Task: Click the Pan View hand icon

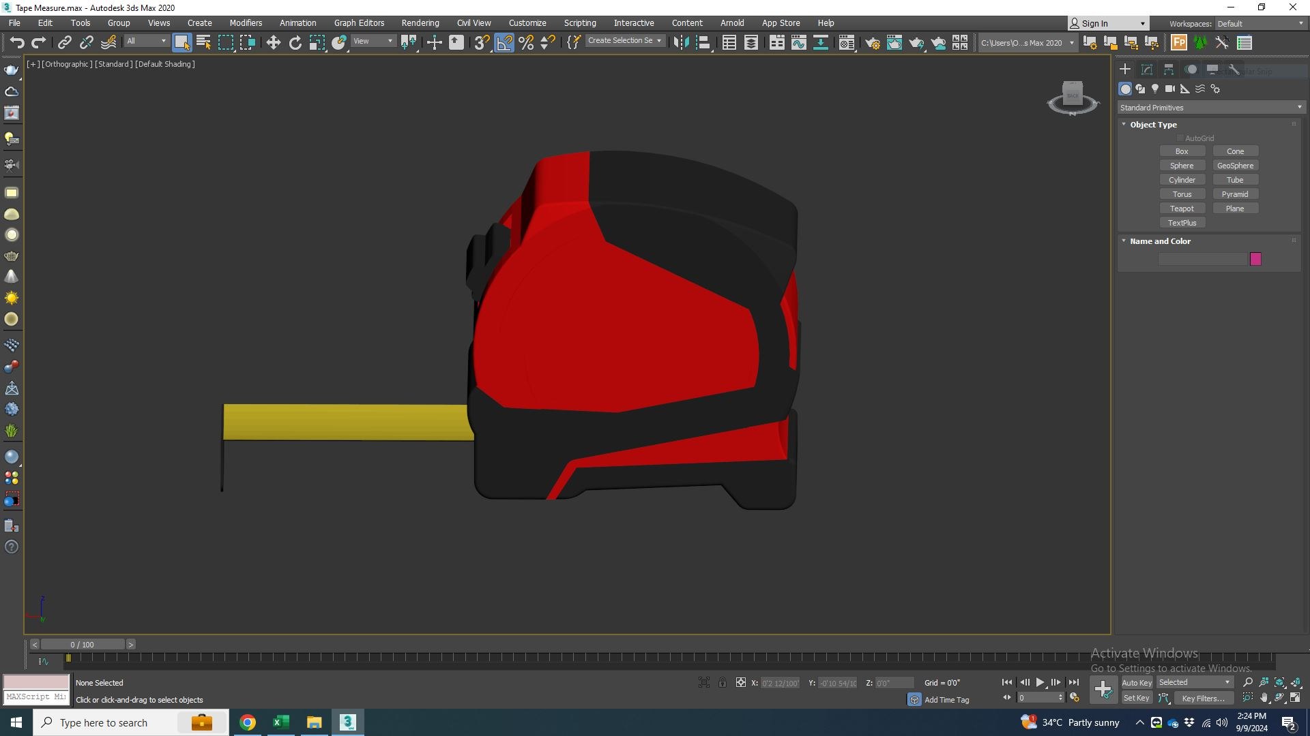Action: point(1264,698)
